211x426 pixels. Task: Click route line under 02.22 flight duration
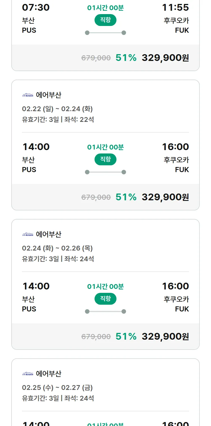click(105, 172)
